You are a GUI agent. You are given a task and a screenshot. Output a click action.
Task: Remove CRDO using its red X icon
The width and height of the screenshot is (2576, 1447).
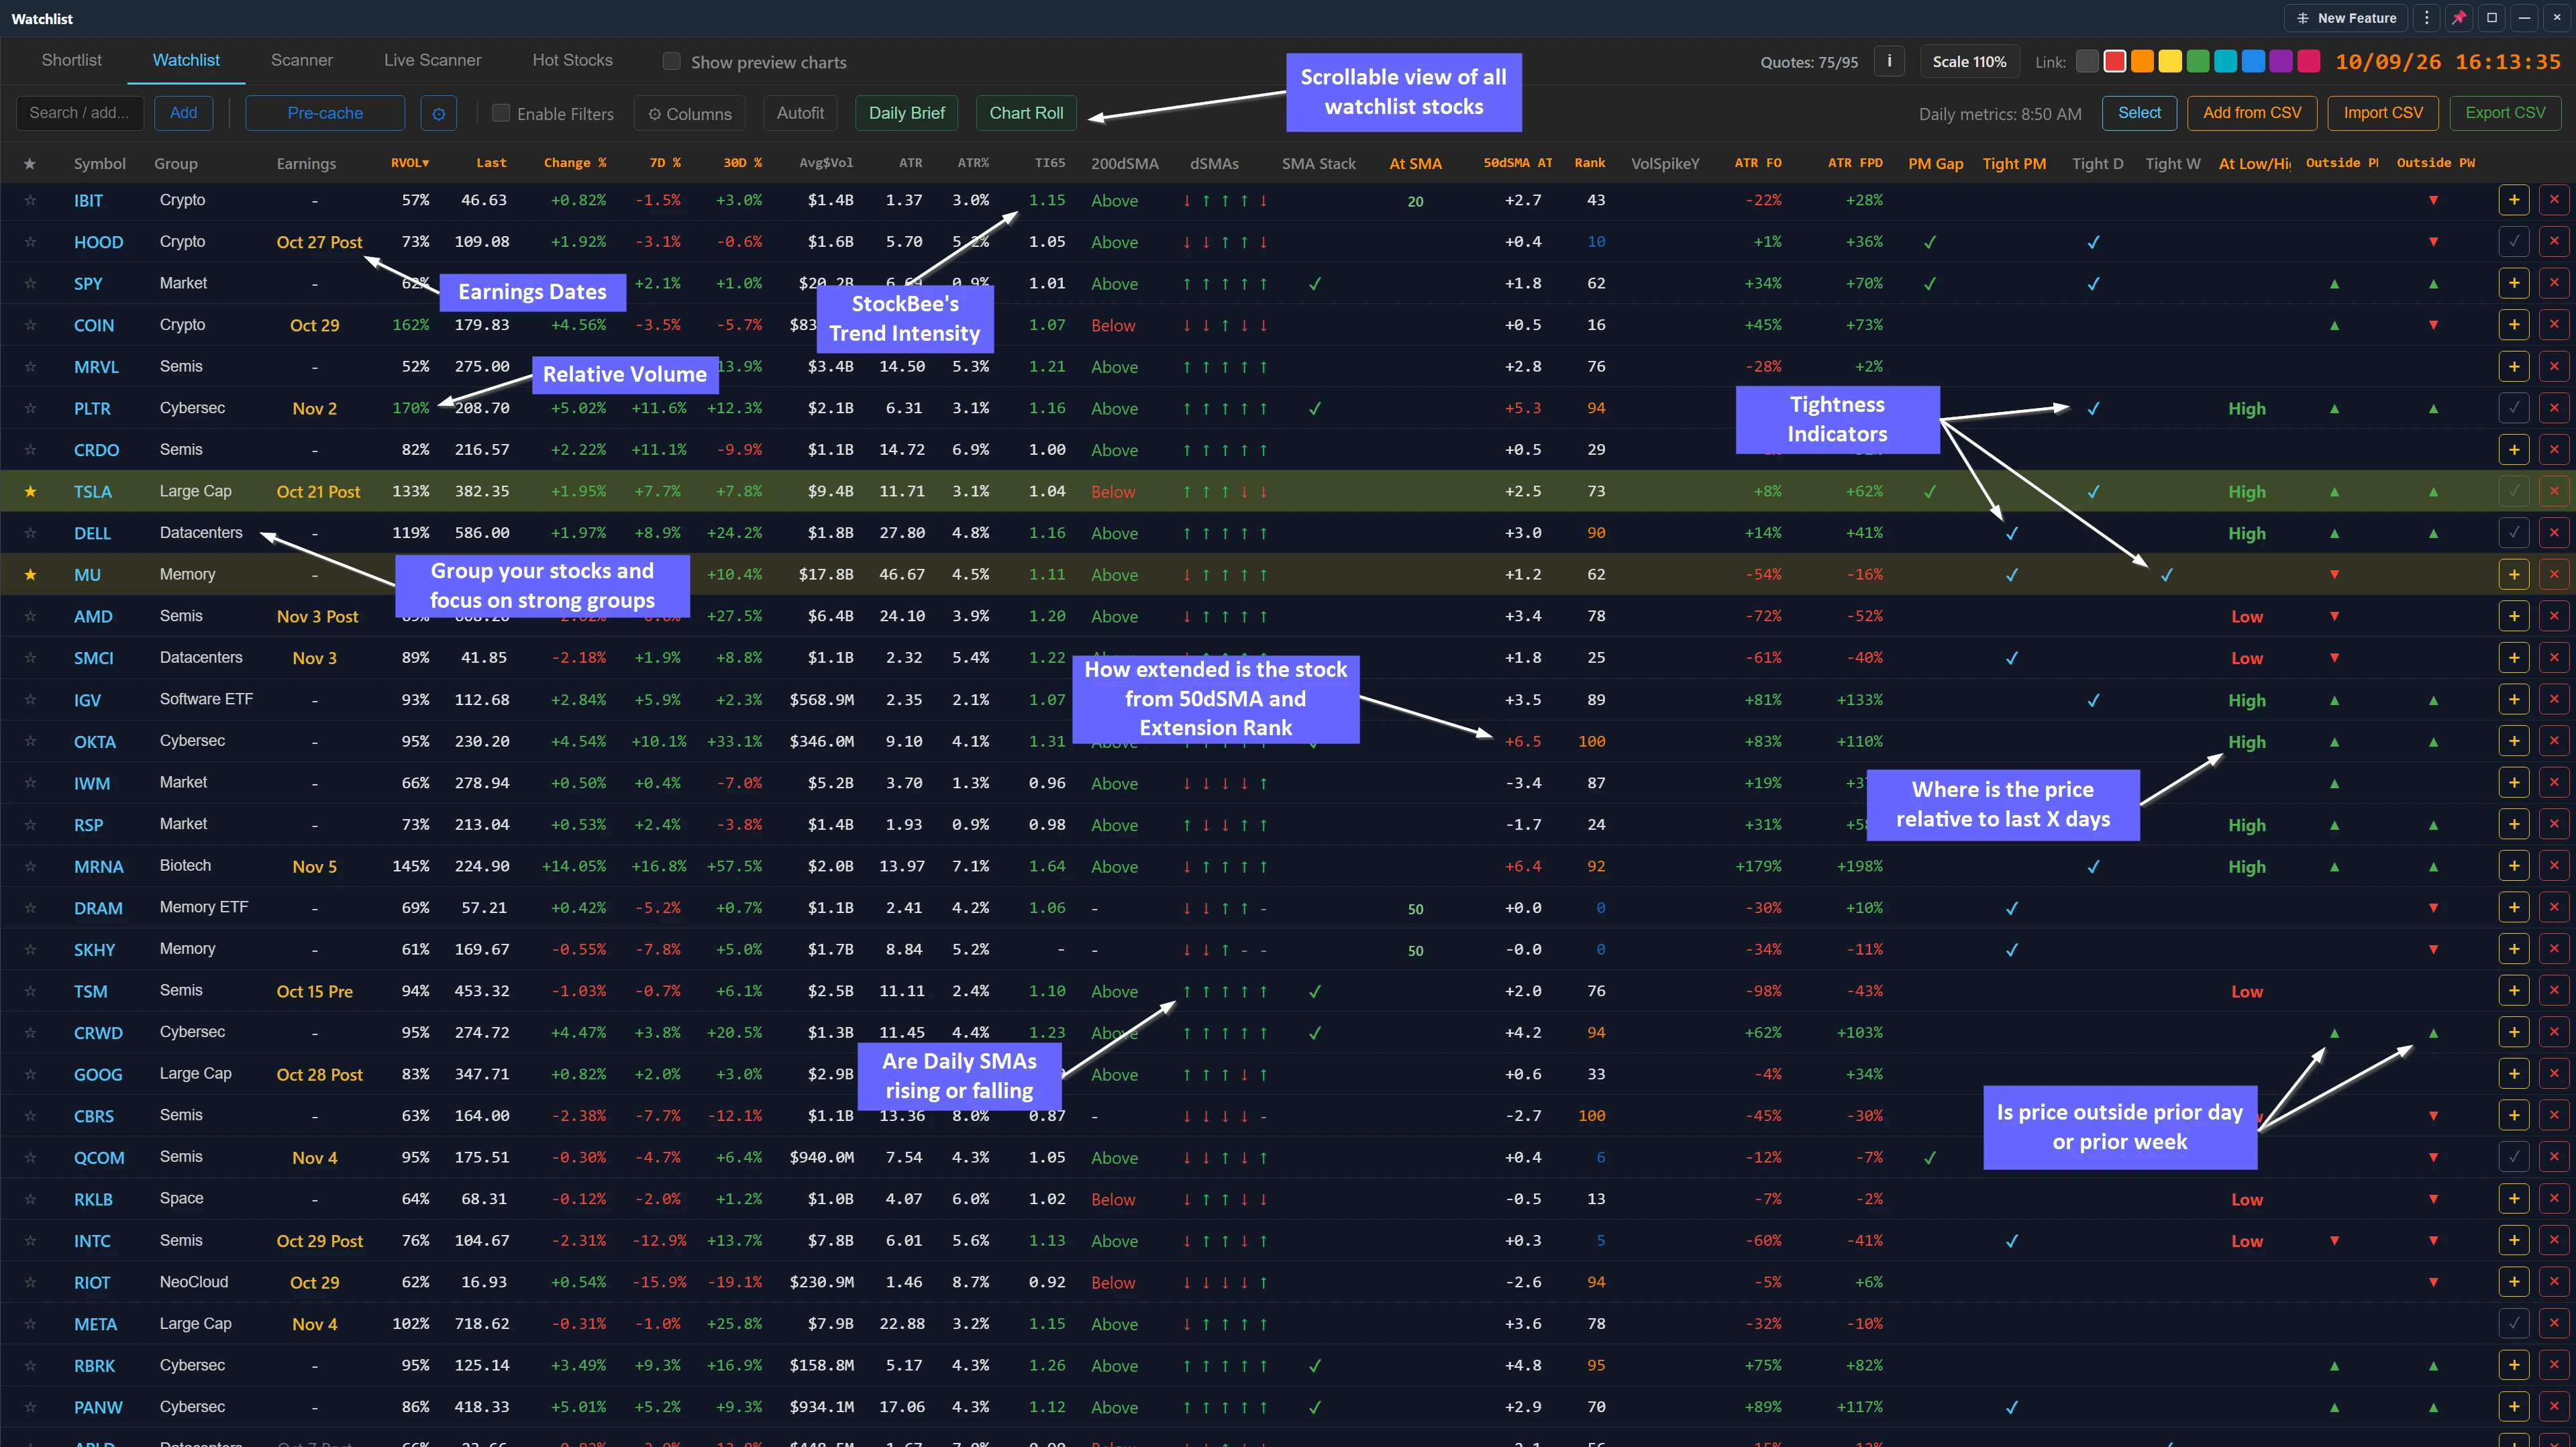pos(2554,449)
